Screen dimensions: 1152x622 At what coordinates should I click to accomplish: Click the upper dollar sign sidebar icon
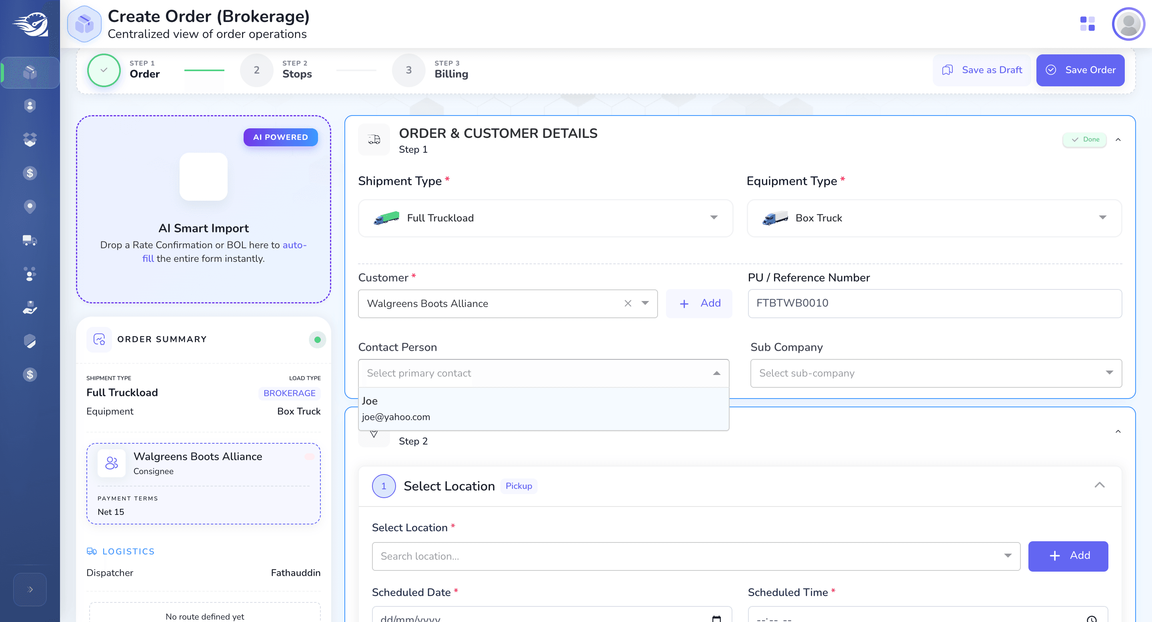[x=30, y=173]
